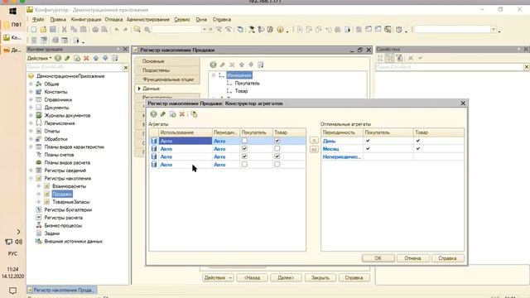Expand the Документы tree node

pyautogui.click(x=31, y=108)
